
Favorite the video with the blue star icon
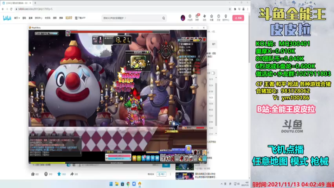pos(59,174)
